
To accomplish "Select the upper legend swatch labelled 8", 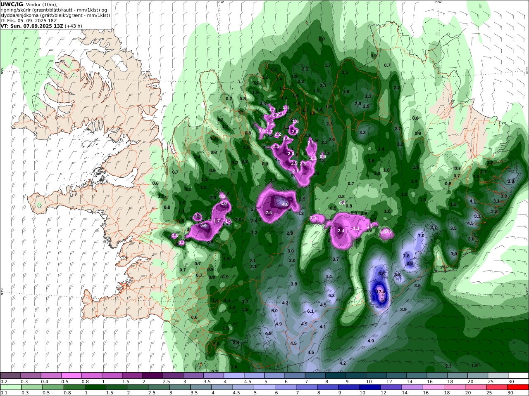I will 335,376.
